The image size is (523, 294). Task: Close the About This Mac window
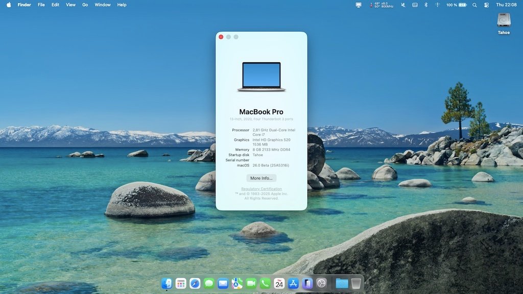pos(221,37)
